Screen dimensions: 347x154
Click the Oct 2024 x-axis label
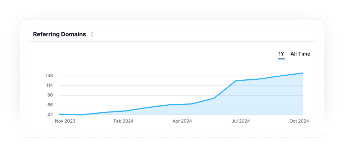point(299,121)
